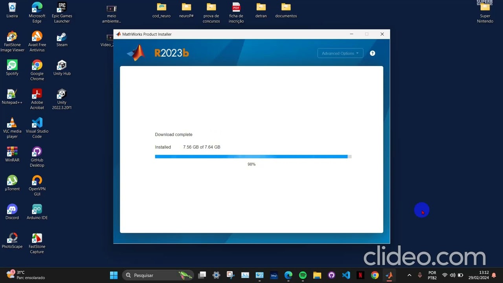503x283 pixels.
Task: Open the prova de concursos desktop folder
Action: coord(211,13)
